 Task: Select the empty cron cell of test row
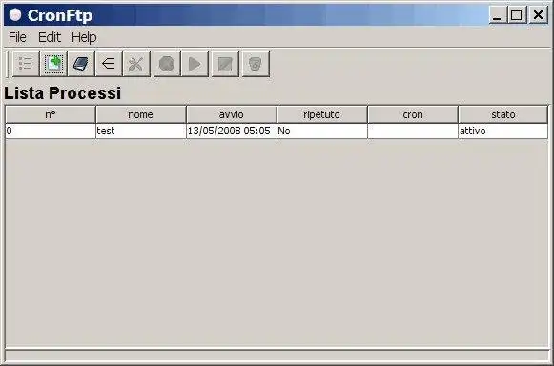tap(413, 132)
